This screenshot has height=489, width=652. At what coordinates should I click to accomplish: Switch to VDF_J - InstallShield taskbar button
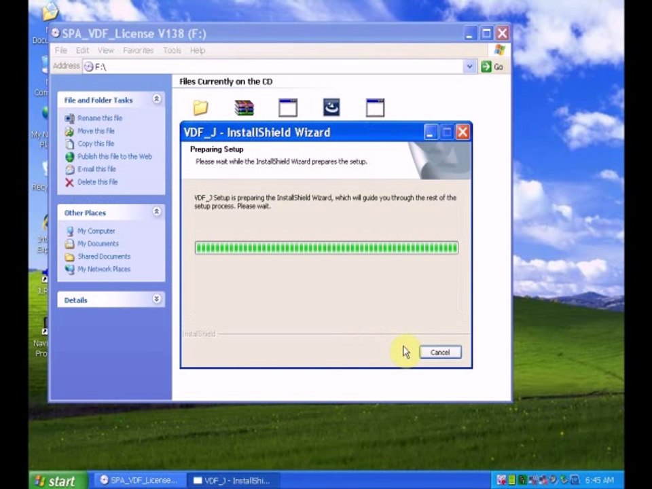pos(232,481)
